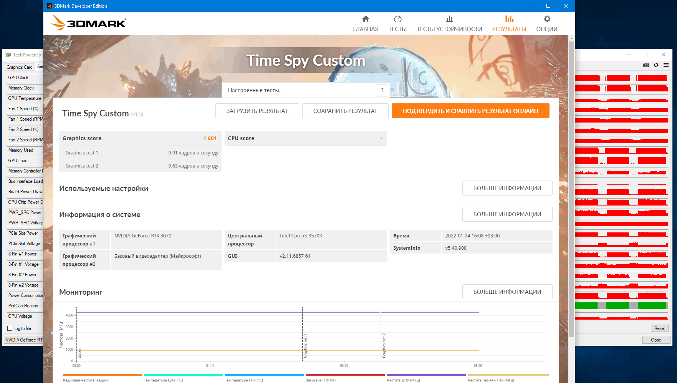This screenshot has width=677, height=383.
Task: Open the Memory Clock sensor dropdown
Action: [x=25, y=88]
